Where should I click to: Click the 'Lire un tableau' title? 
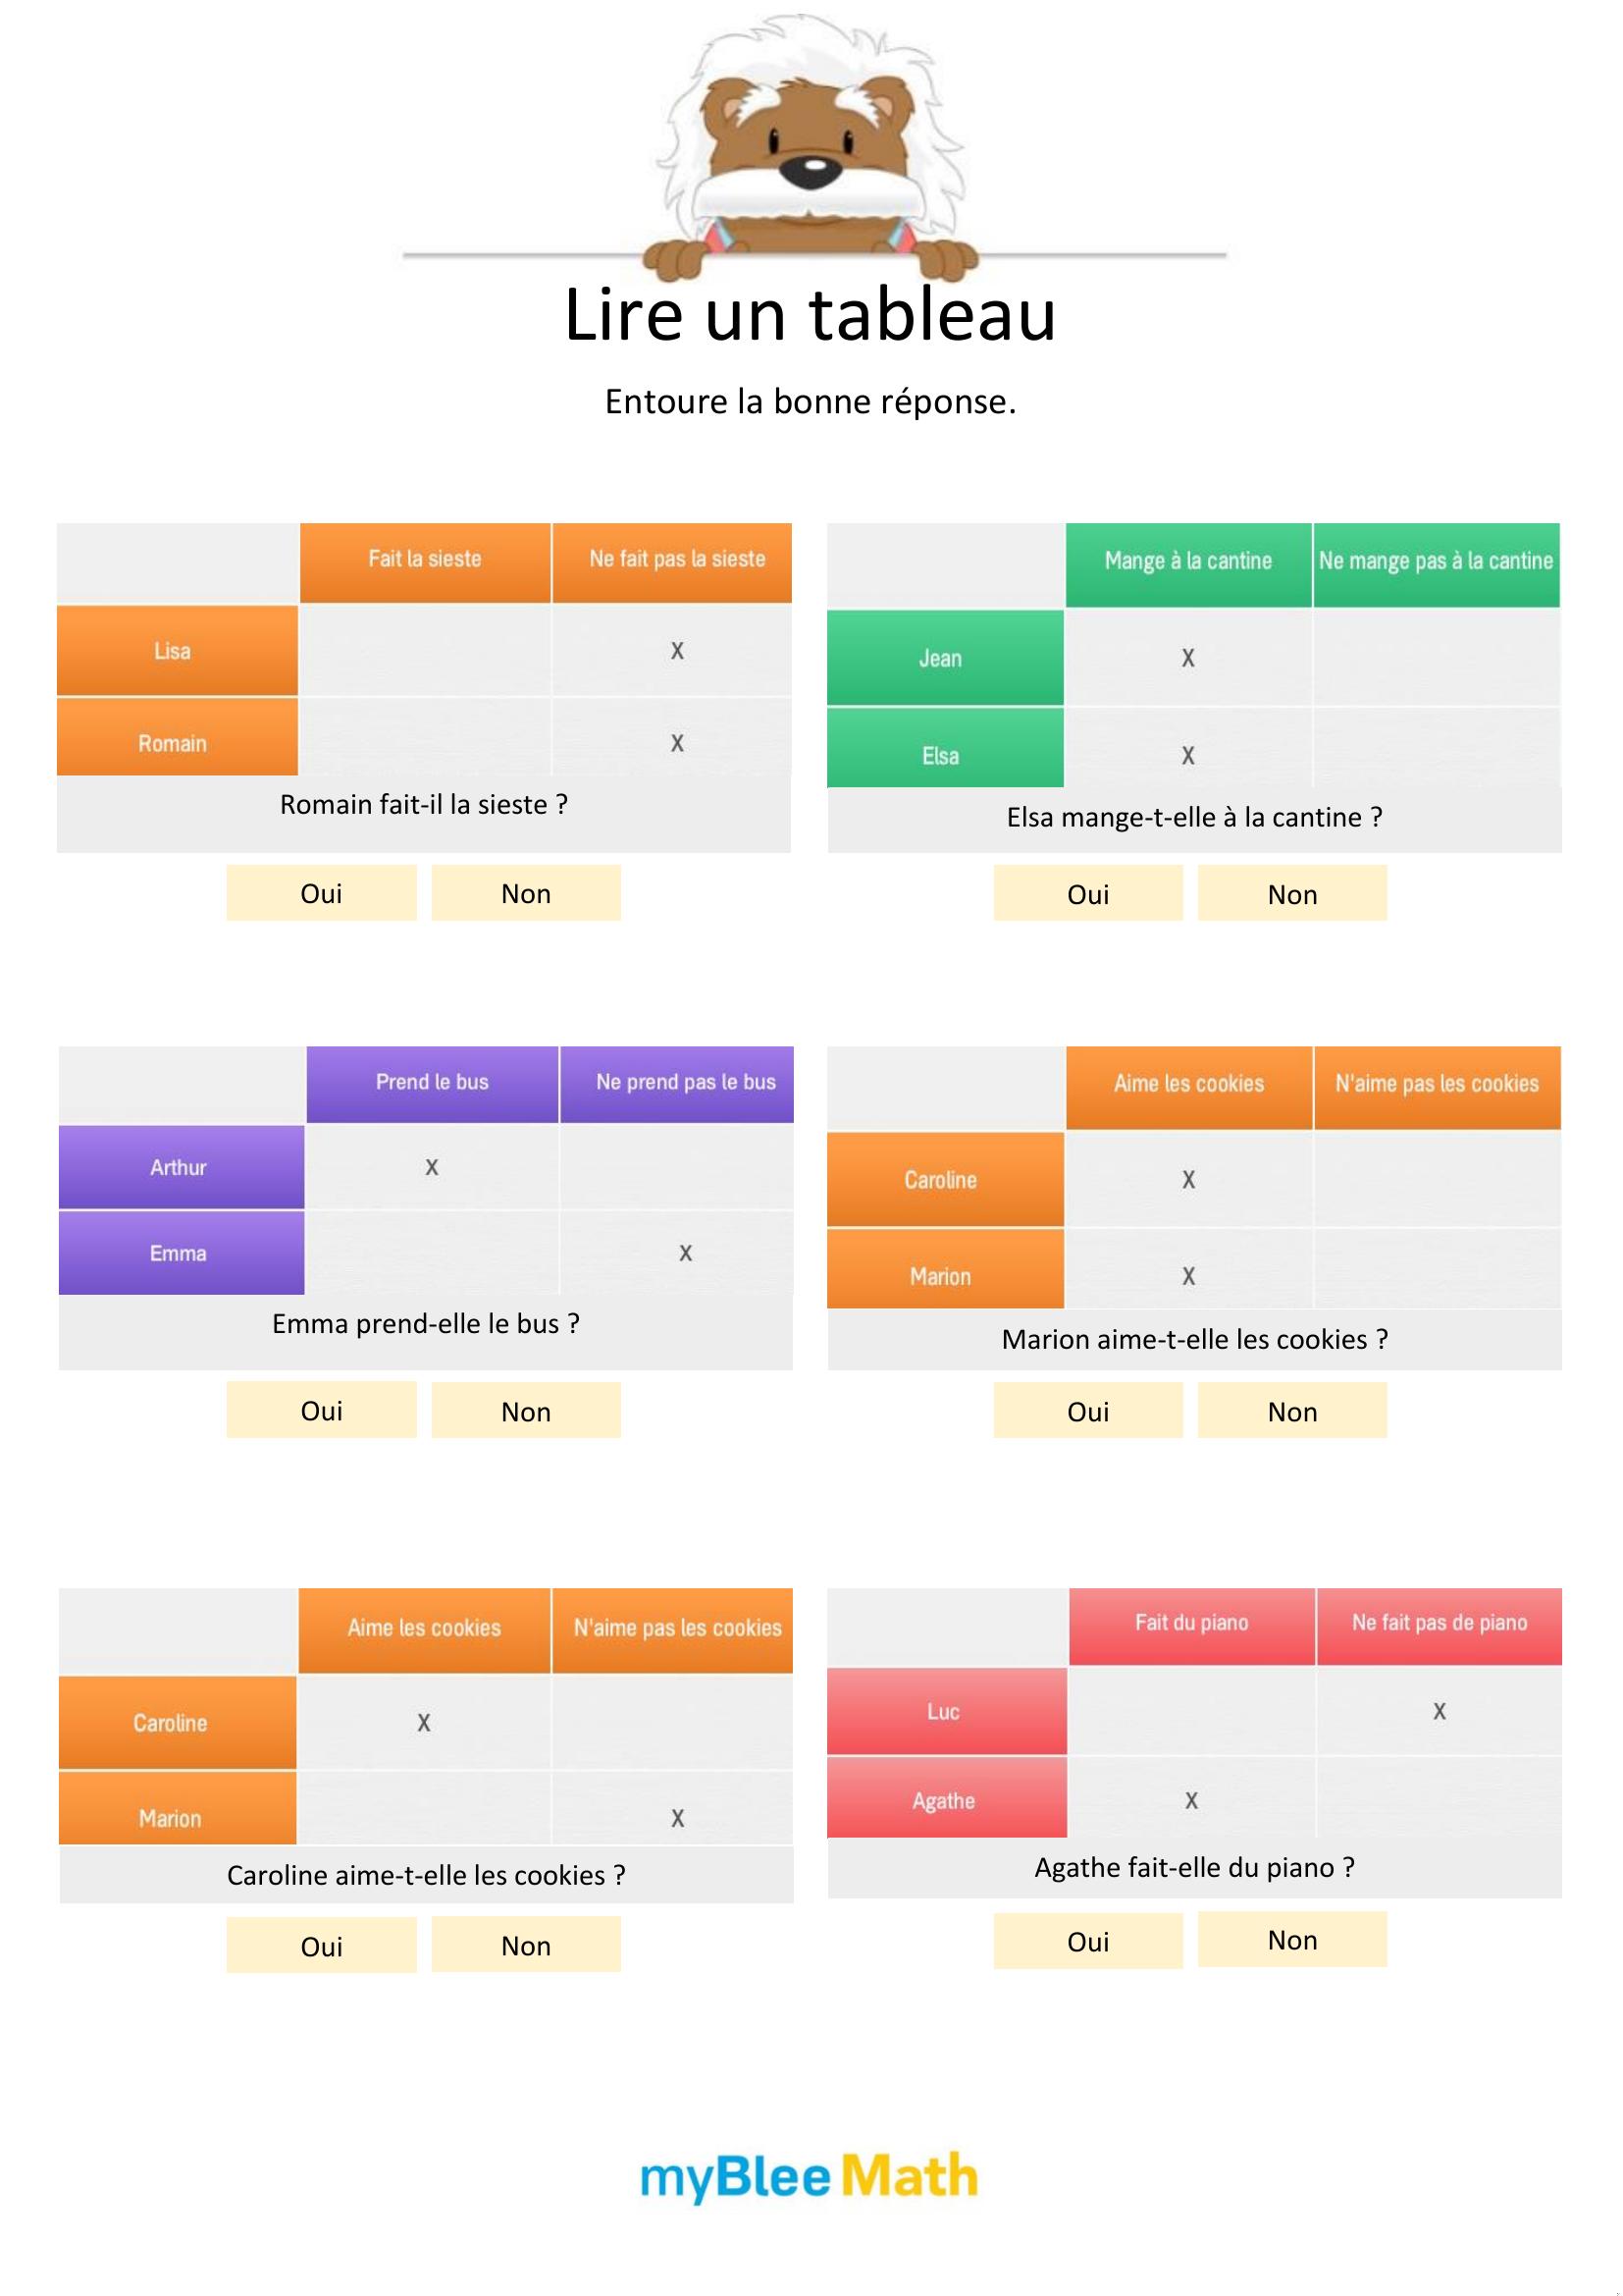[x=810, y=315]
